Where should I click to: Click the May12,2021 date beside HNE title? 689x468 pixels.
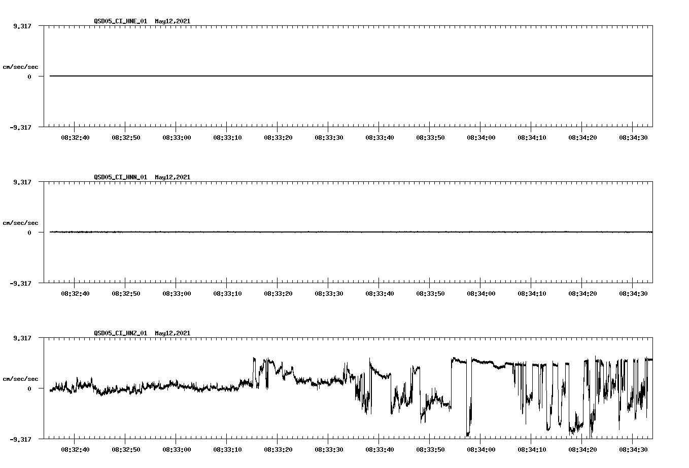pyautogui.click(x=171, y=22)
